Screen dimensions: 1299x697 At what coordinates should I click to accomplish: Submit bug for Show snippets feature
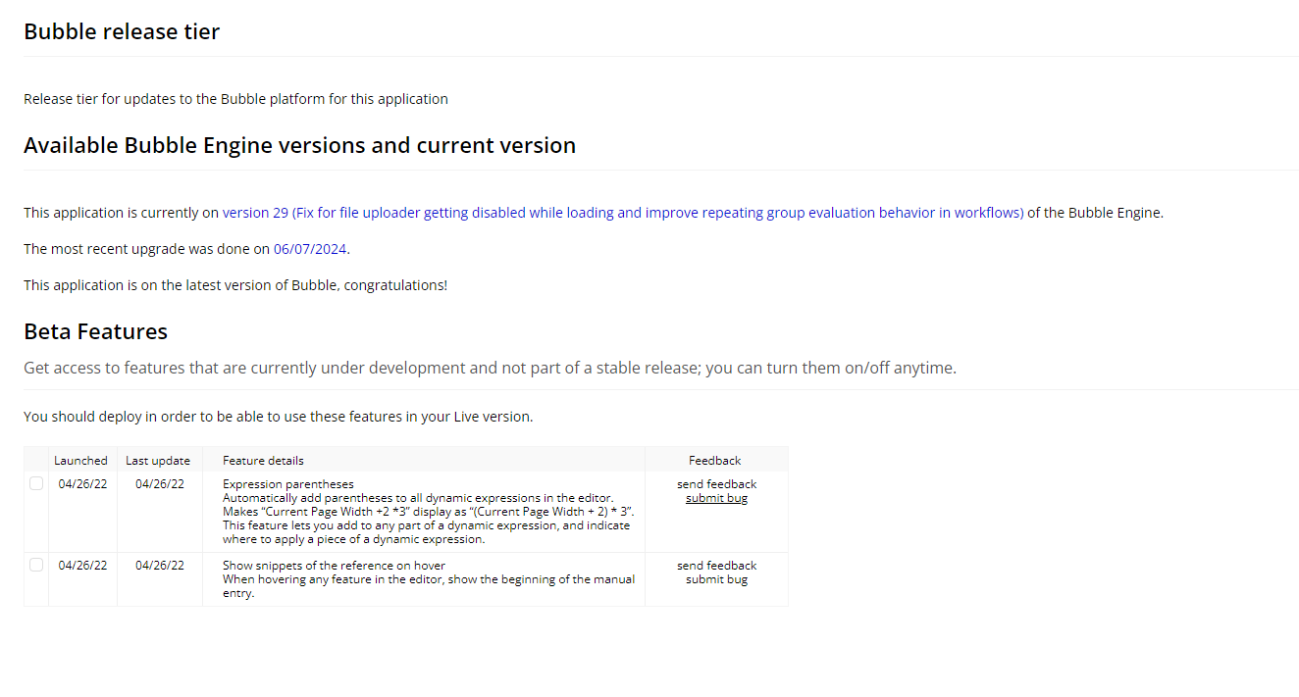coord(716,579)
